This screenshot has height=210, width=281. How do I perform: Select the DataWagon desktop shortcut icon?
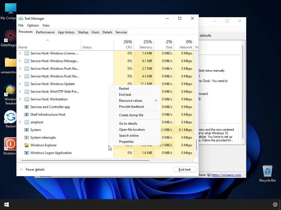[10, 36]
